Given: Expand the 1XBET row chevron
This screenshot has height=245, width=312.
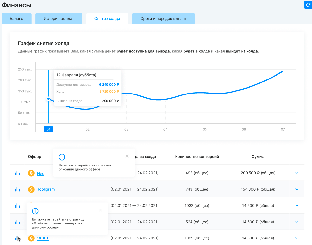Looking at the screenshot, I should click(297, 238).
